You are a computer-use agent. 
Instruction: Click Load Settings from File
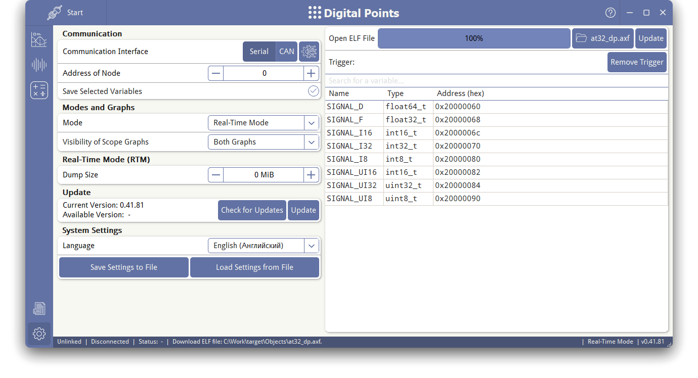(x=254, y=267)
